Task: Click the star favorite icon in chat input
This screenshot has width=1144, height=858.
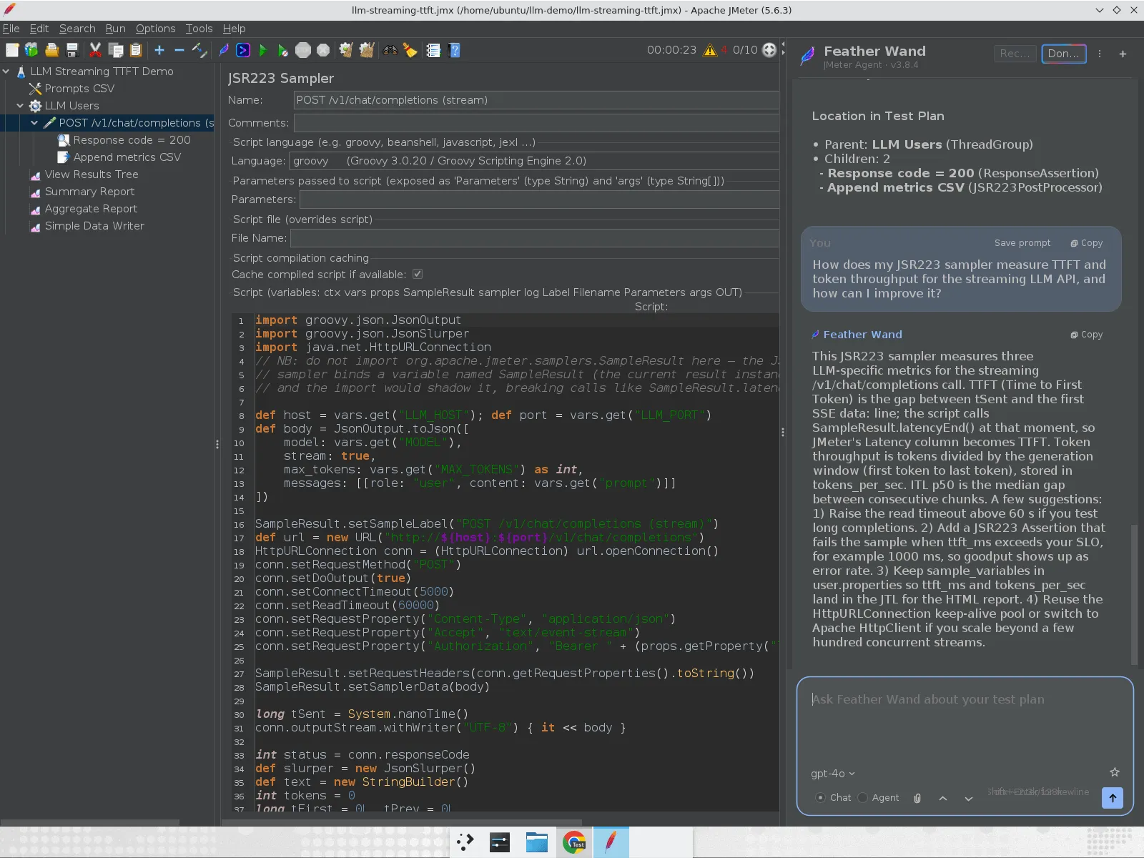Action: [1114, 772]
